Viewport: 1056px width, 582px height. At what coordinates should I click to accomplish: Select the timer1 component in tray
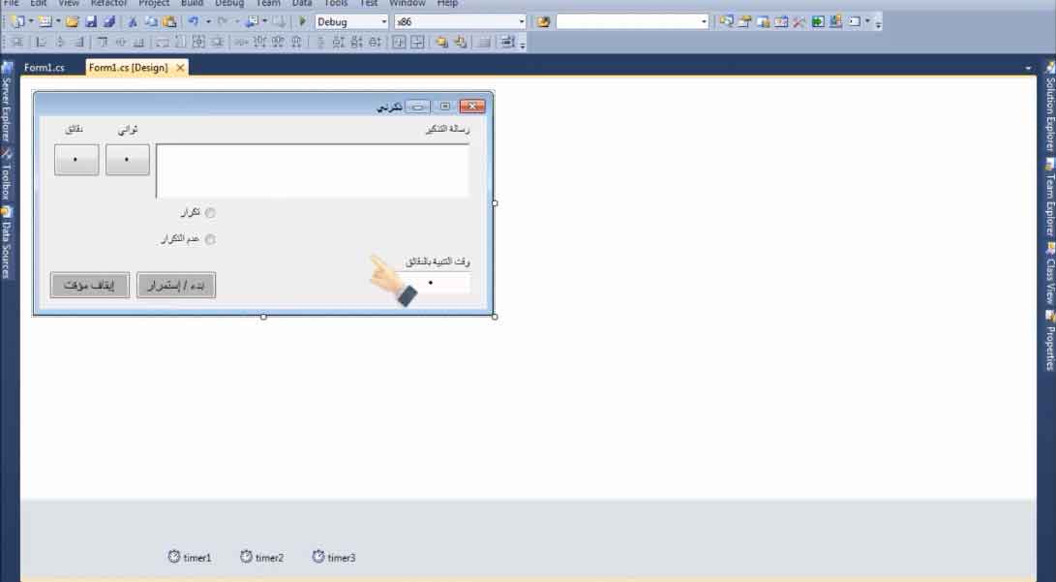pyautogui.click(x=189, y=557)
